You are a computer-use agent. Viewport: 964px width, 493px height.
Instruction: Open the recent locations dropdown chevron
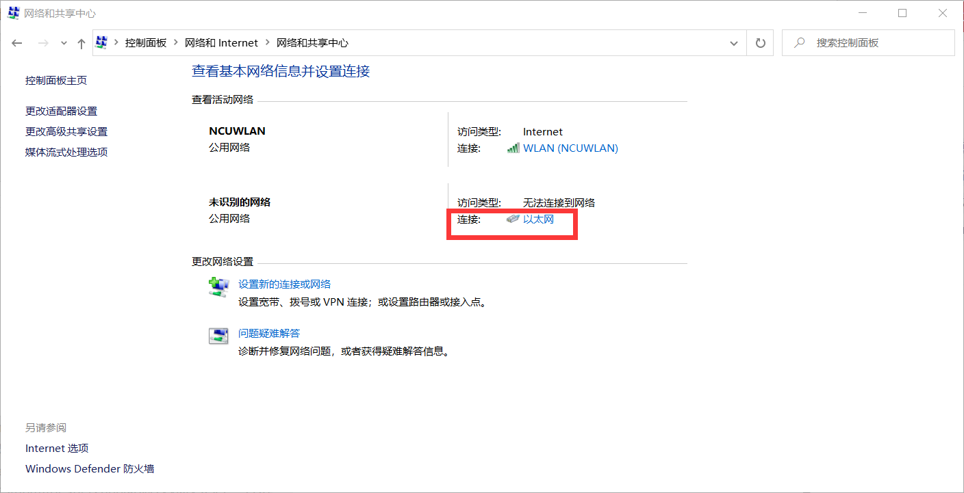[x=64, y=43]
